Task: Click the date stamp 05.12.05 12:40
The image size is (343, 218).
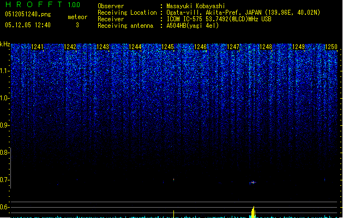Action: point(28,25)
